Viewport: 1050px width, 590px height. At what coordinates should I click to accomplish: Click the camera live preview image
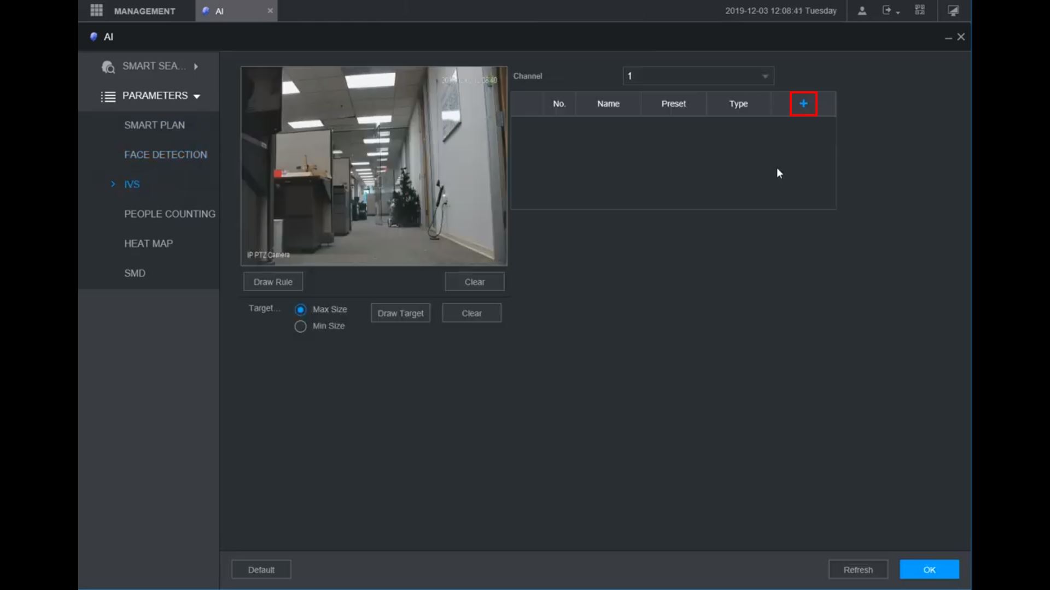(x=374, y=166)
